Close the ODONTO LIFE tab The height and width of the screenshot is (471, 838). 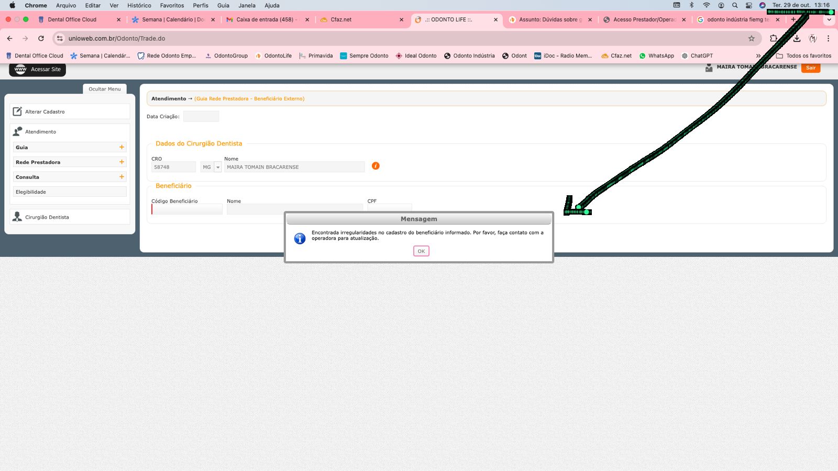coord(495,20)
